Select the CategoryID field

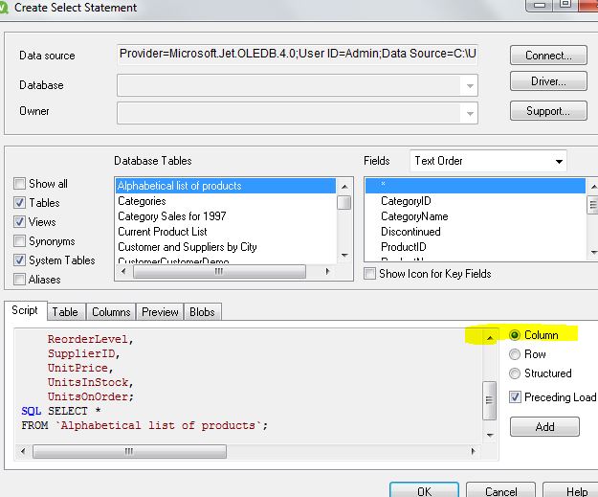coord(476,201)
